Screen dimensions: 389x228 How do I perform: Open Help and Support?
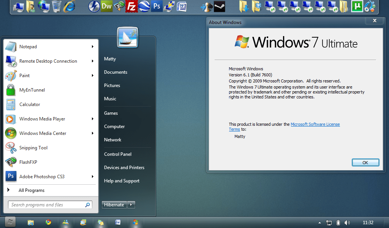[122, 181]
